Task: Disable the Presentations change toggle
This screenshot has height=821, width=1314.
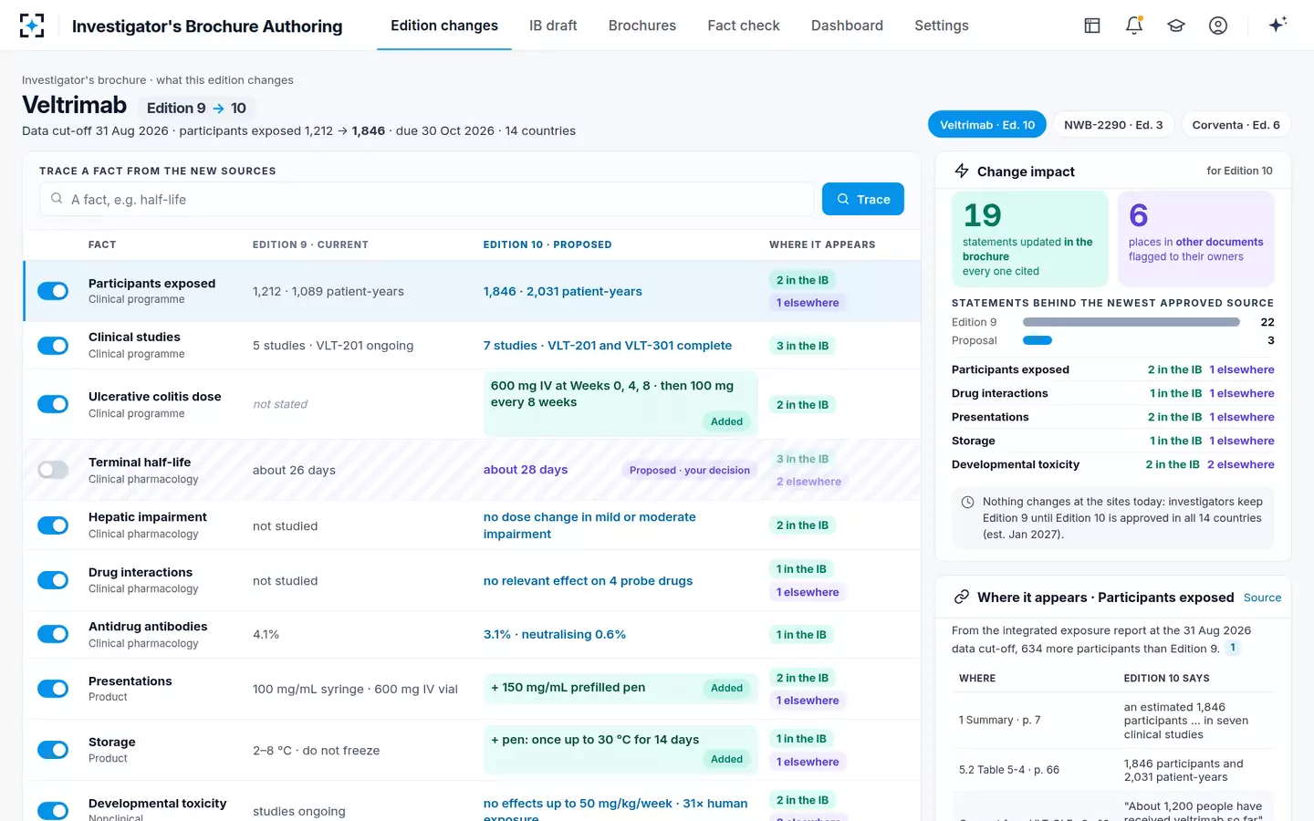Action: coord(53,689)
